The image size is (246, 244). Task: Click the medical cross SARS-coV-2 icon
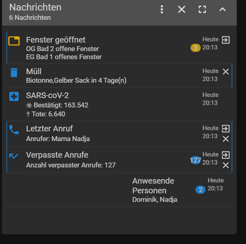coord(14,96)
